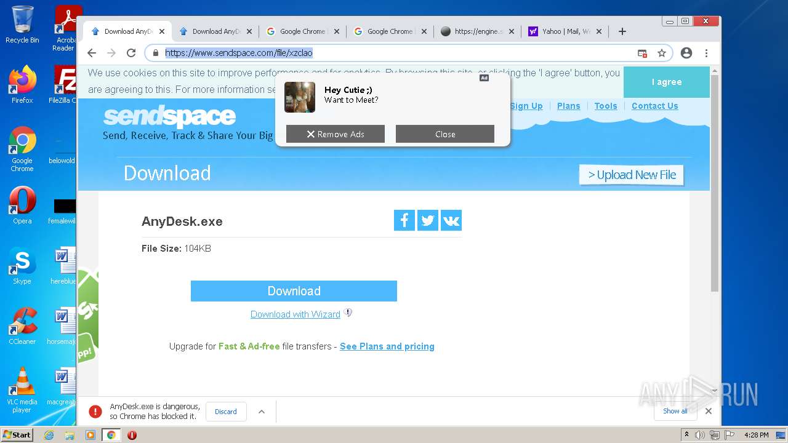Close the https://engine tab
Screen dimensions: 788x443
coord(511,31)
